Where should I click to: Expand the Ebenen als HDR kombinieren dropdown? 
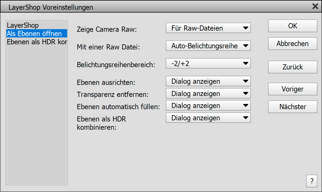click(x=208, y=118)
